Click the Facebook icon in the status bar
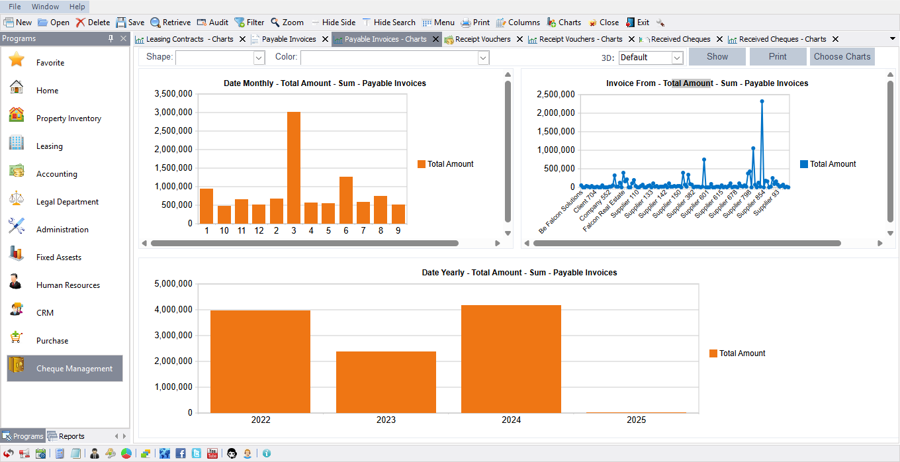The image size is (900, 462). point(180,453)
